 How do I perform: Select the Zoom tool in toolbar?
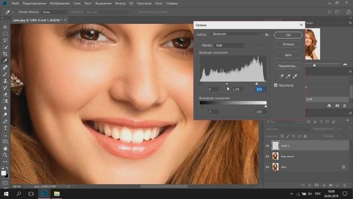point(5,155)
